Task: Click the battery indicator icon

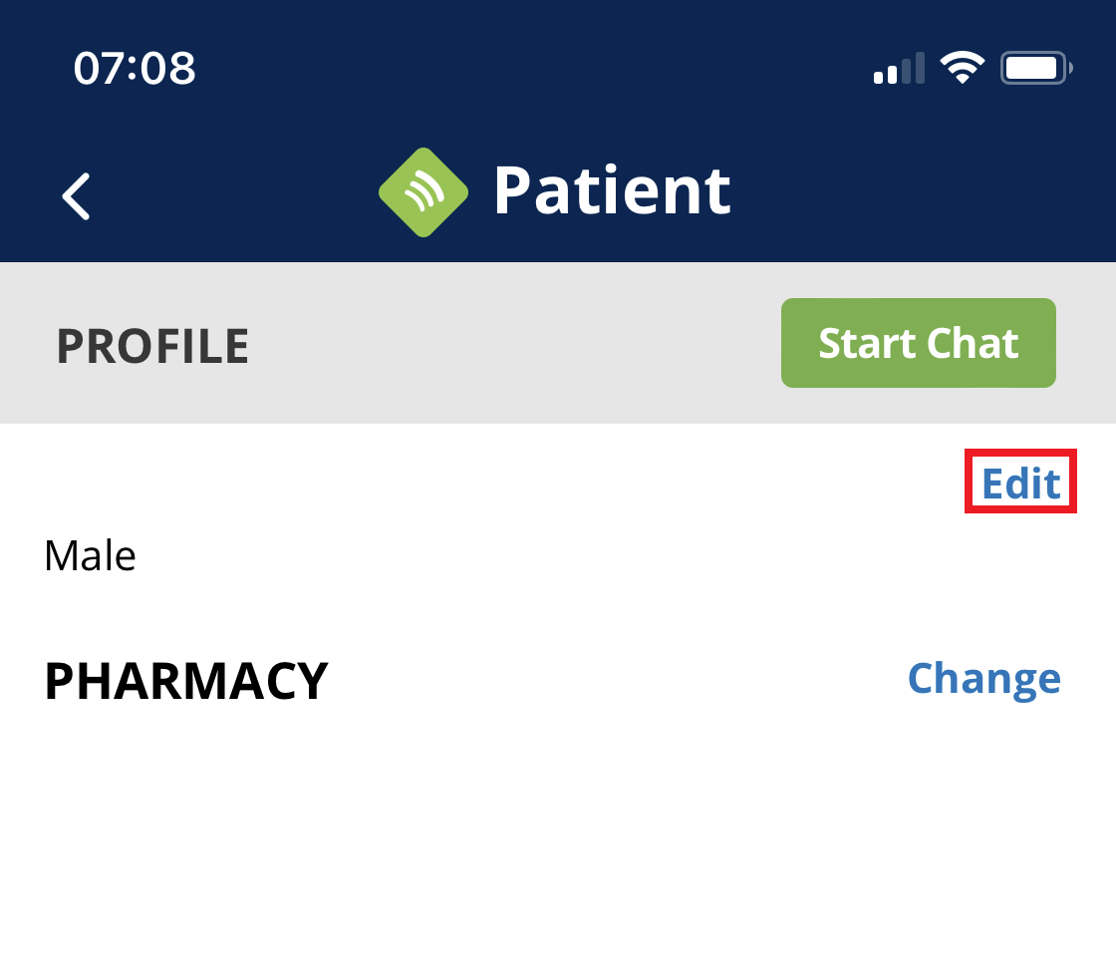Action: click(1035, 69)
